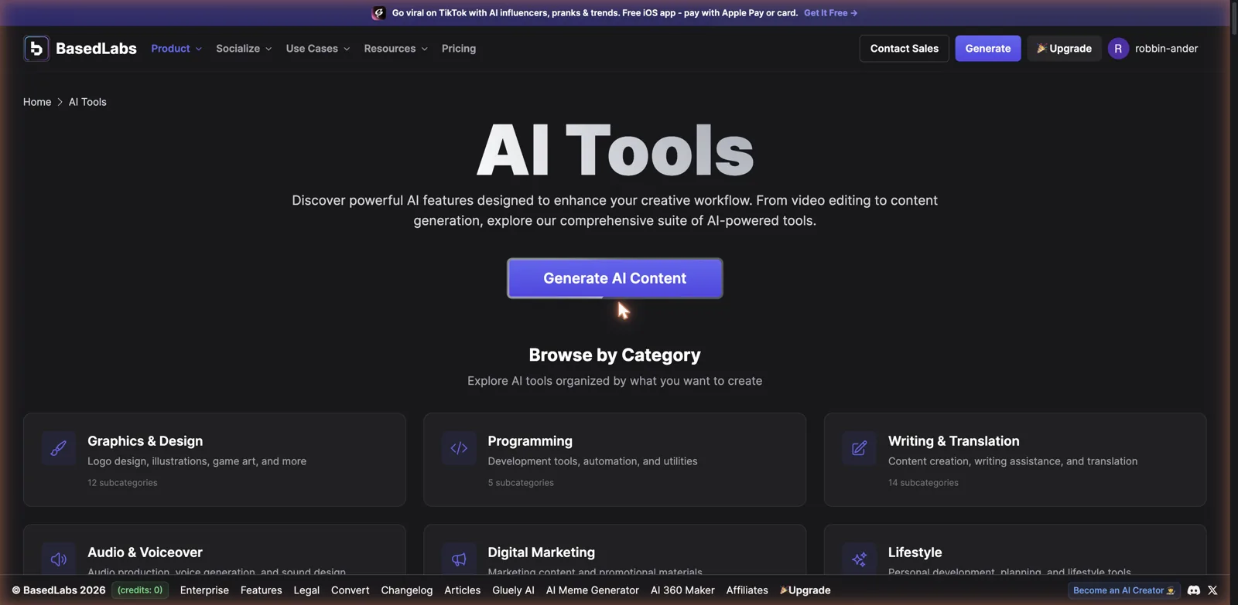Image resolution: width=1238 pixels, height=605 pixels.
Task: Open the robbin-ander account name
Action: tap(1166, 49)
